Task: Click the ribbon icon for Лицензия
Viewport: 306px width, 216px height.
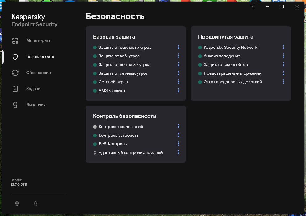Action: point(15,105)
